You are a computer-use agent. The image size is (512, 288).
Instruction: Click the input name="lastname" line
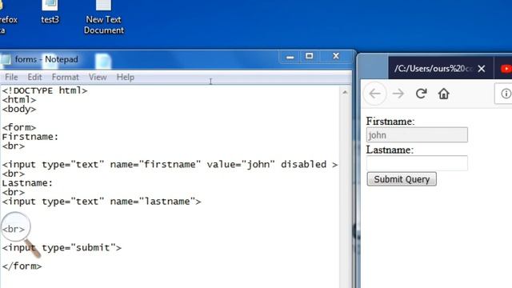102,202
